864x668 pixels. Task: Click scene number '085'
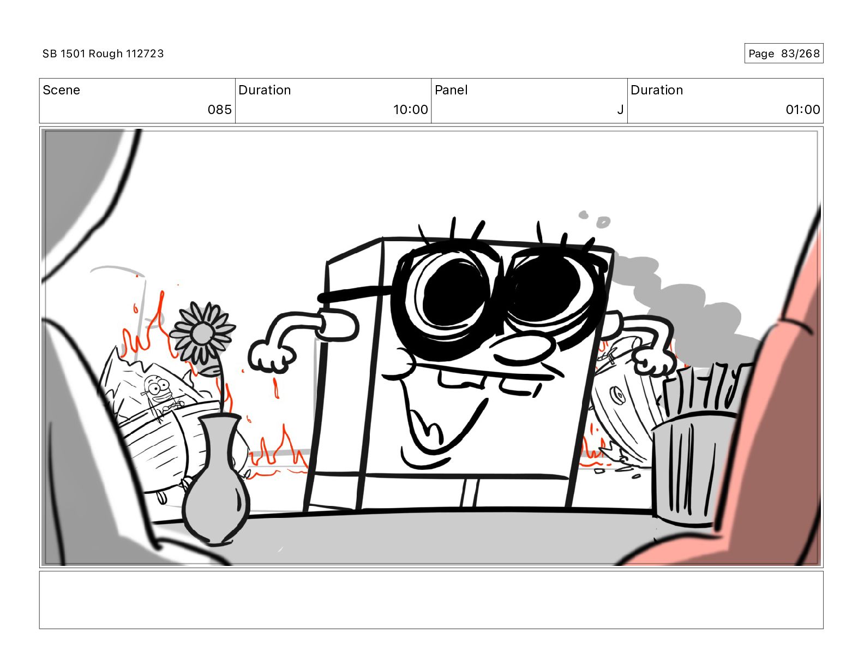pos(220,110)
